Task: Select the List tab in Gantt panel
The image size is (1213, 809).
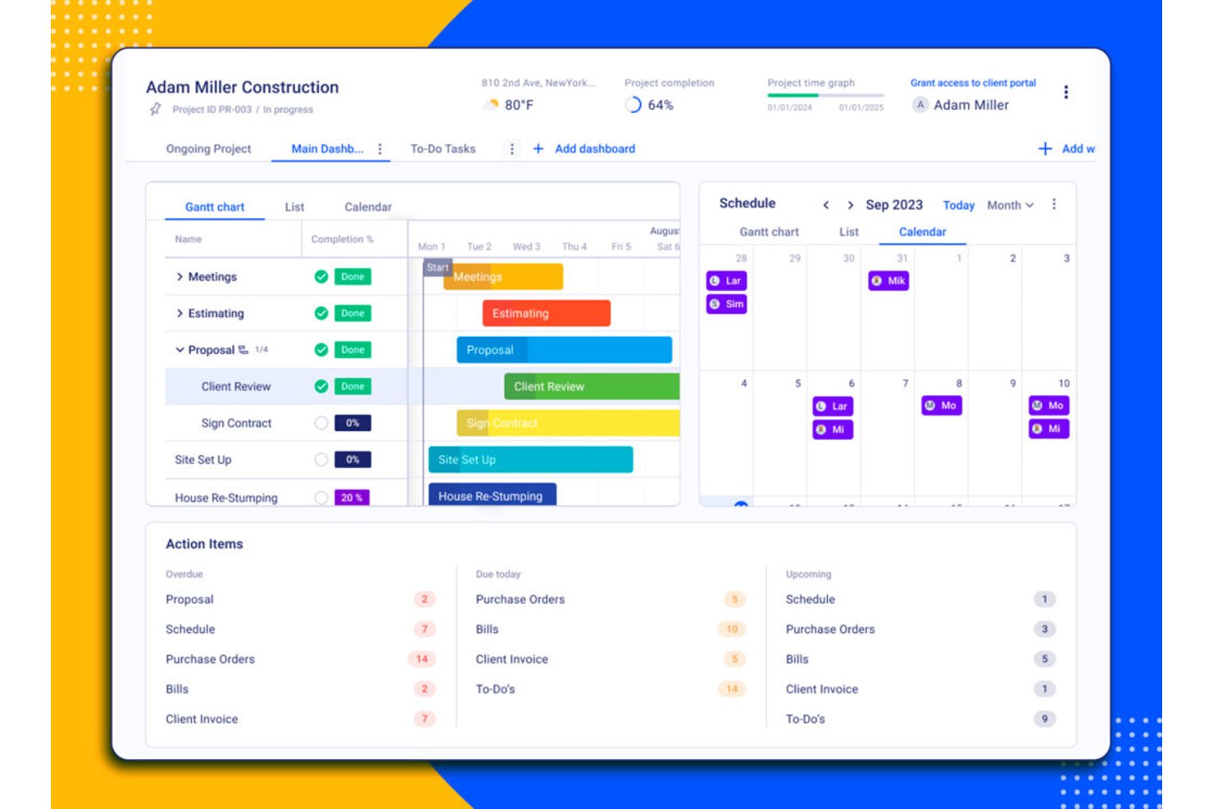Action: tap(294, 207)
